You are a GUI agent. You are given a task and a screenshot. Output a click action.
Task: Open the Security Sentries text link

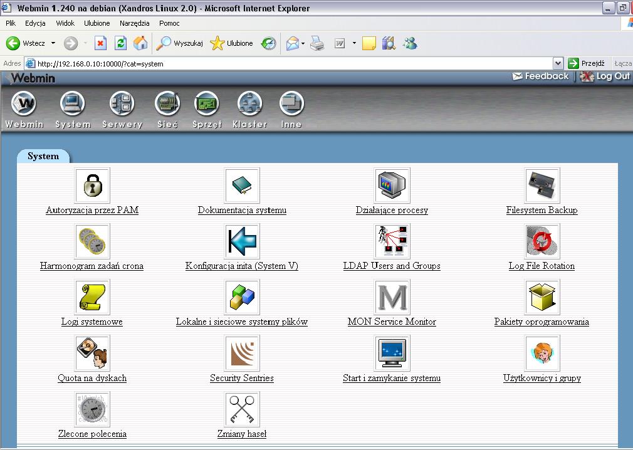pos(242,378)
